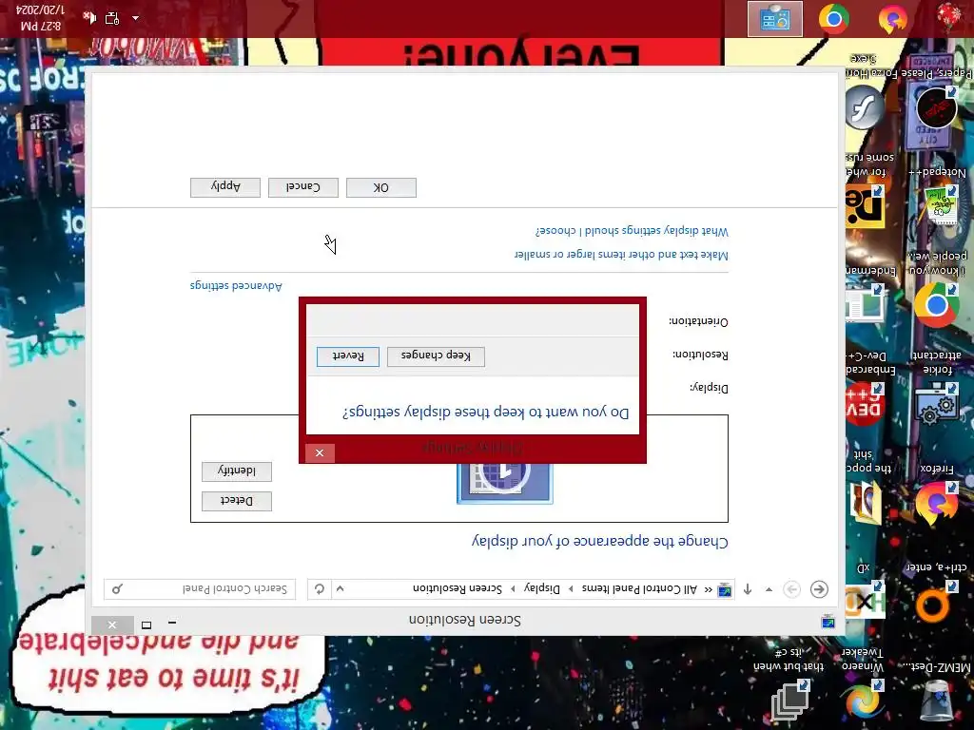Open the HxD desktop shortcut labeled xD

click(864, 602)
